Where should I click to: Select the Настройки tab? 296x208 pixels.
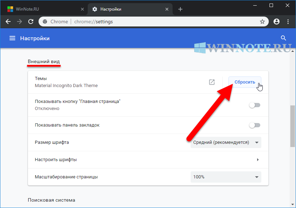pyautogui.click(x=130, y=9)
